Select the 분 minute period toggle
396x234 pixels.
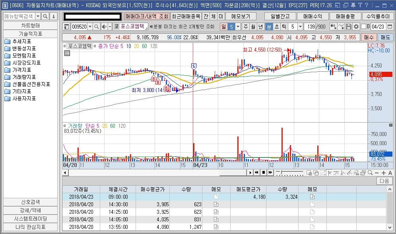(269, 27)
